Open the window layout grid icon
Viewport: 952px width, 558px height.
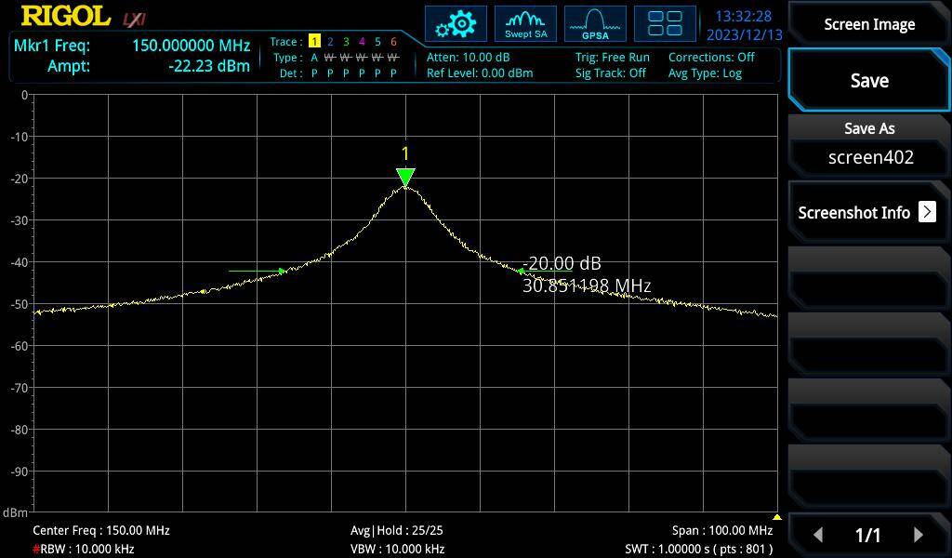pos(665,24)
